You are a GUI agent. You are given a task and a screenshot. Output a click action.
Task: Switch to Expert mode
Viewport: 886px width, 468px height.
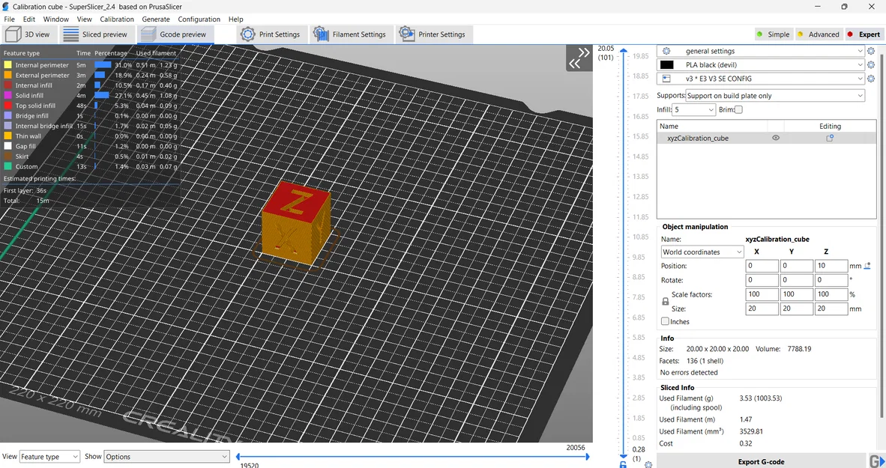tap(864, 34)
